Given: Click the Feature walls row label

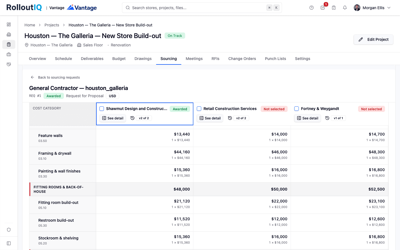Looking at the screenshot, I should pyautogui.click(x=50, y=136).
